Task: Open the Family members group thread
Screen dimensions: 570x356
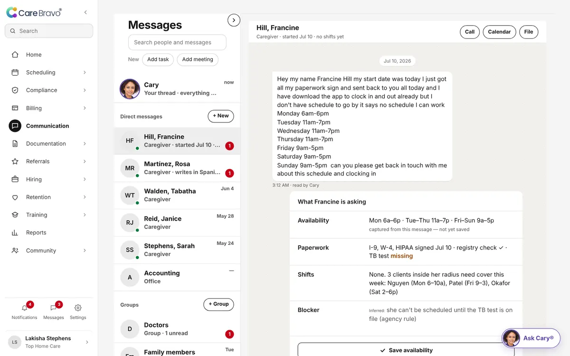Action: pos(177,350)
